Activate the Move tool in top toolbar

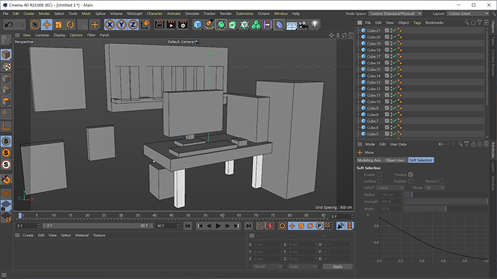pyautogui.click(x=47, y=25)
